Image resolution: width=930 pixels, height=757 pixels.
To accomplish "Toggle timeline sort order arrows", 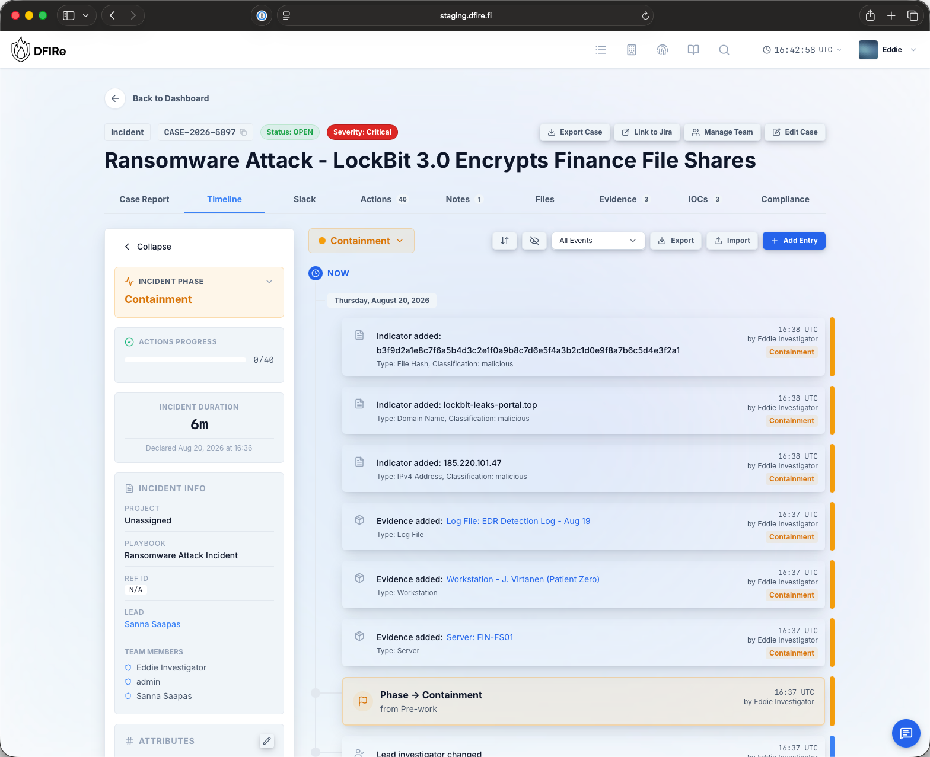I will click(x=505, y=241).
